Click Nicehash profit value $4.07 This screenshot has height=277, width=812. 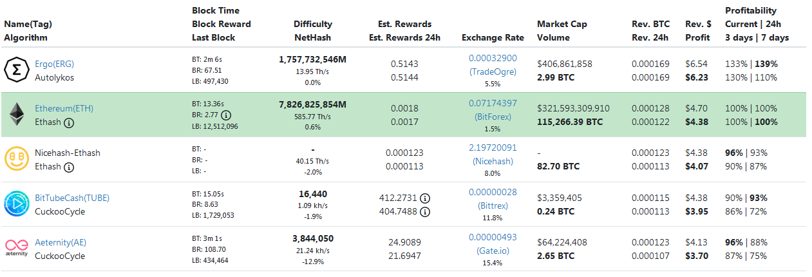(697, 166)
